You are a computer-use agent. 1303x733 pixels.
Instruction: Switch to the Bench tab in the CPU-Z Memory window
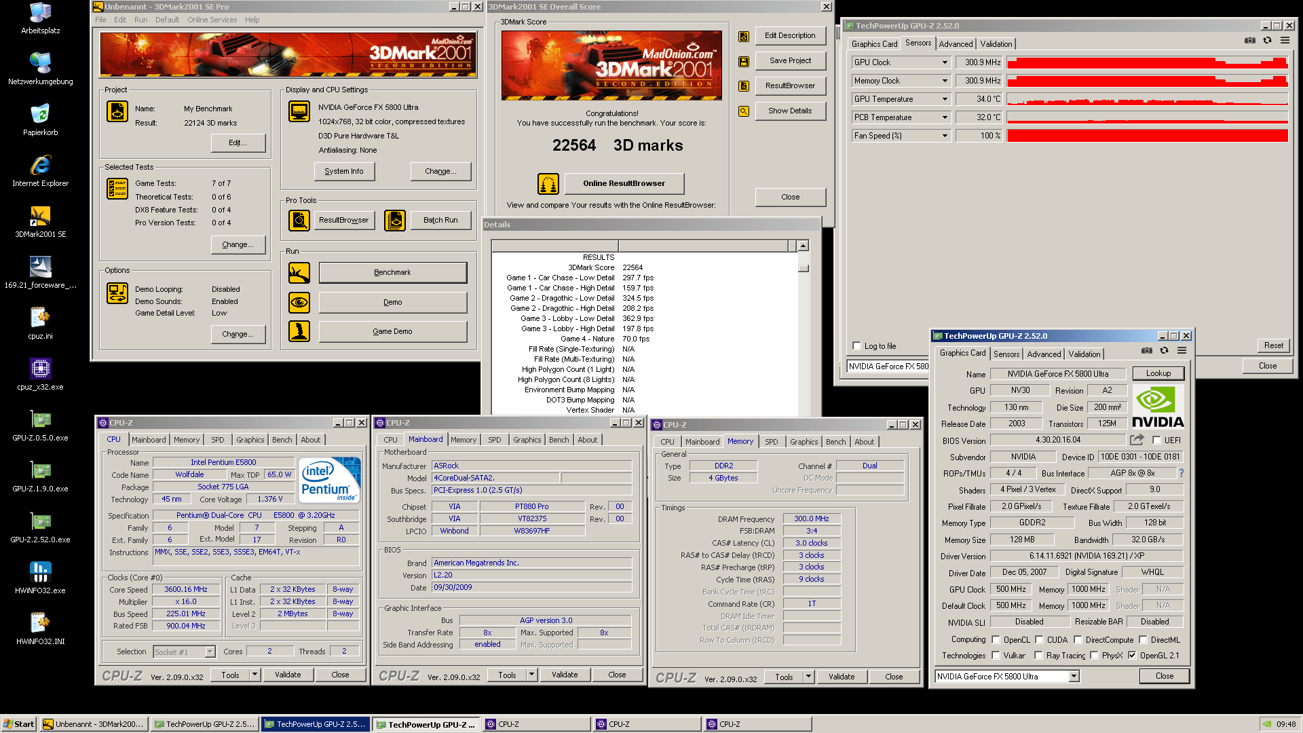[835, 442]
